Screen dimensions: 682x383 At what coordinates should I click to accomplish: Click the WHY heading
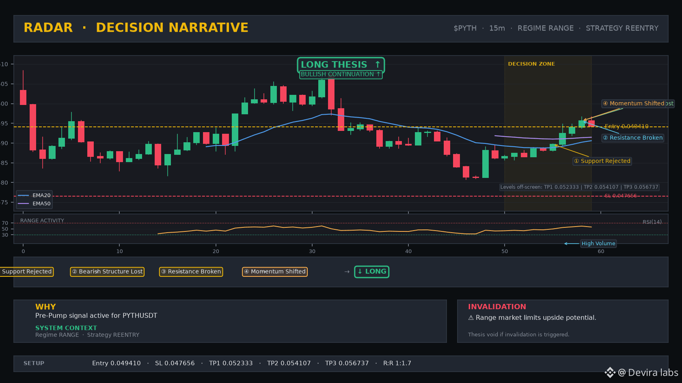[x=45, y=307]
